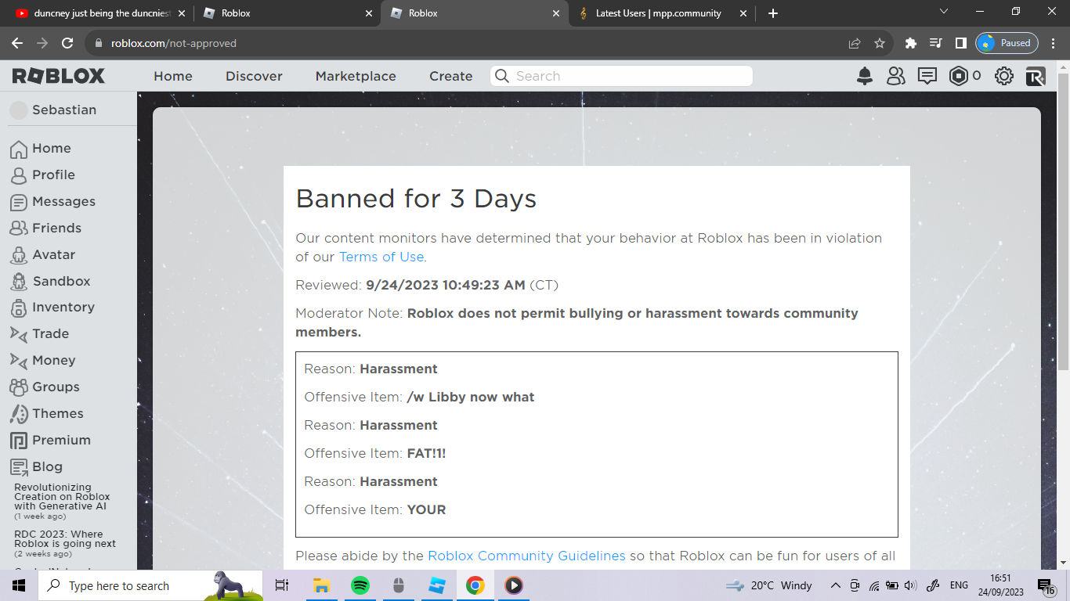Click the search magnifier icon

[x=503, y=76]
